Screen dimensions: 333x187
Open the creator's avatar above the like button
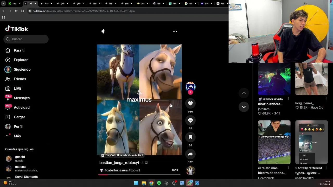[190, 86]
